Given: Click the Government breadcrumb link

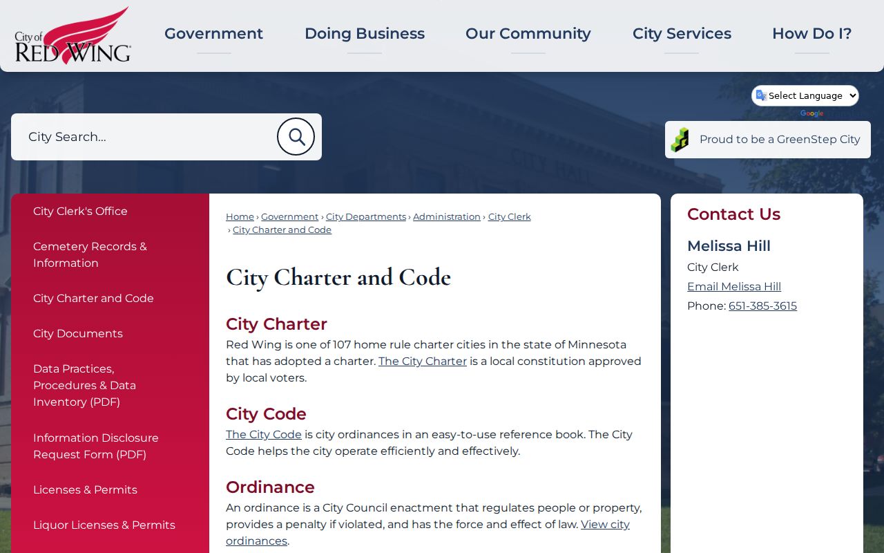Looking at the screenshot, I should [x=289, y=217].
